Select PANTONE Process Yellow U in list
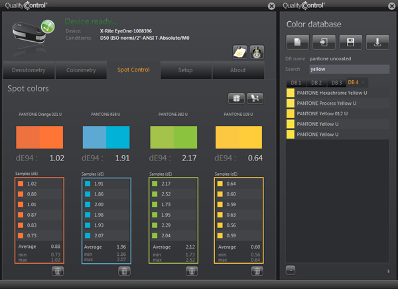 pos(338,103)
